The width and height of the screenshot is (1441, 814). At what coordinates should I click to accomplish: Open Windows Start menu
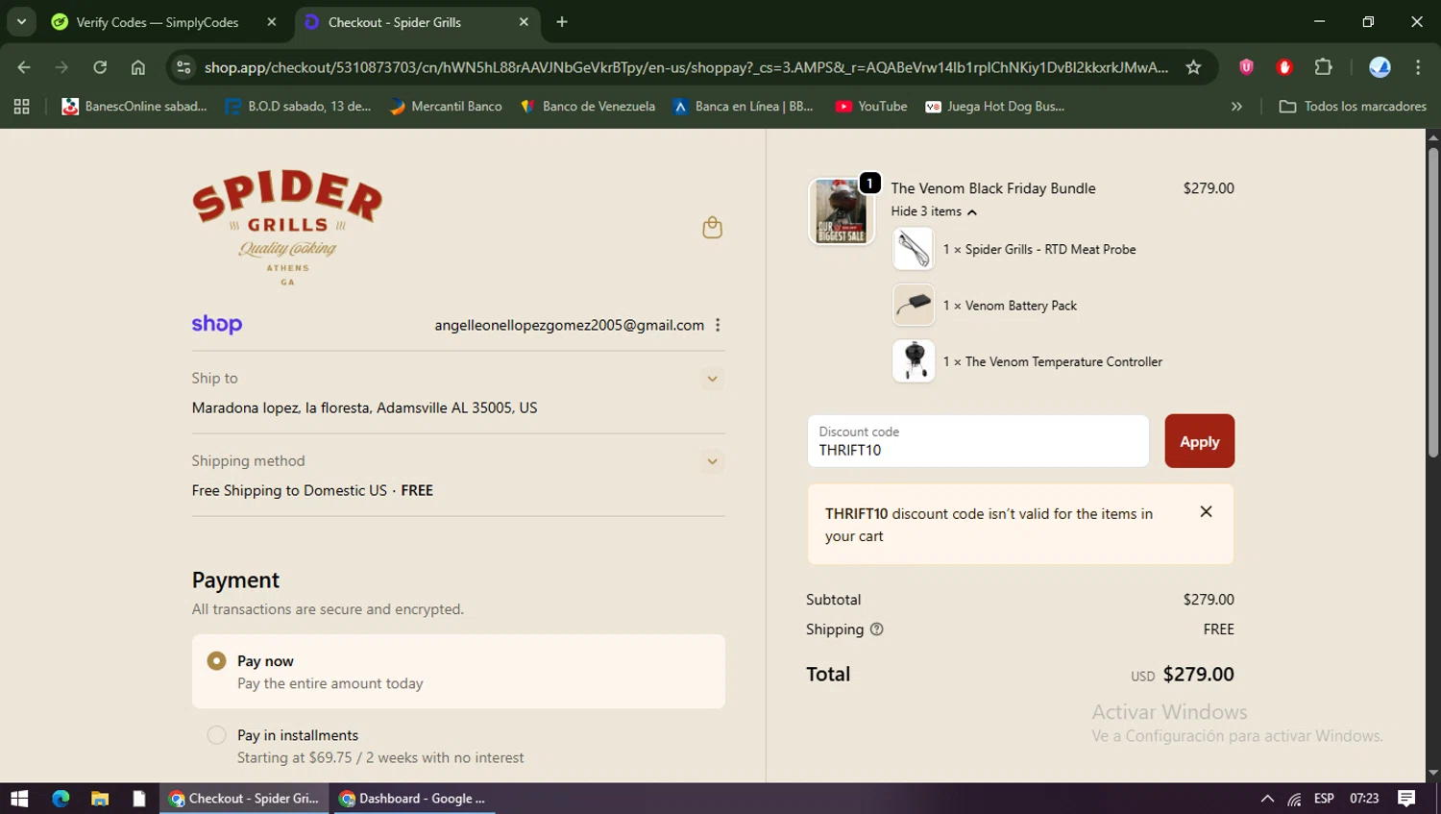pos(19,799)
